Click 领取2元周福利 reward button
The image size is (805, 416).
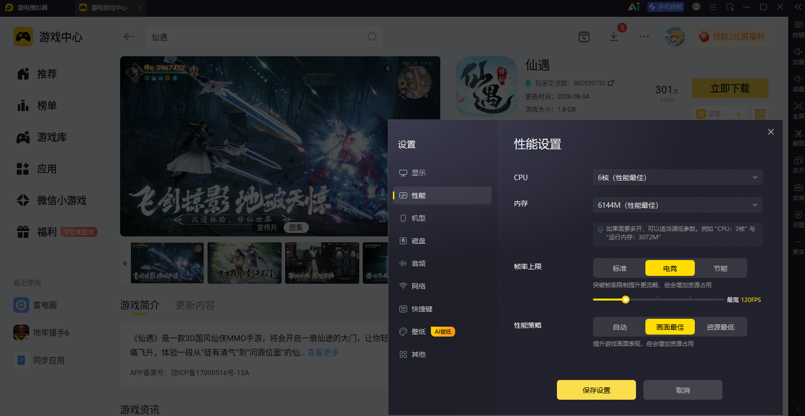point(731,37)
